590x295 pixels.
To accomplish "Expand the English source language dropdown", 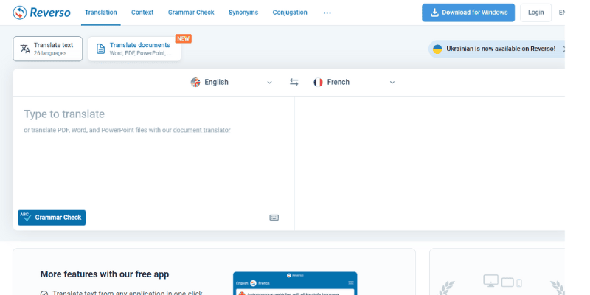I will point(269,83).
